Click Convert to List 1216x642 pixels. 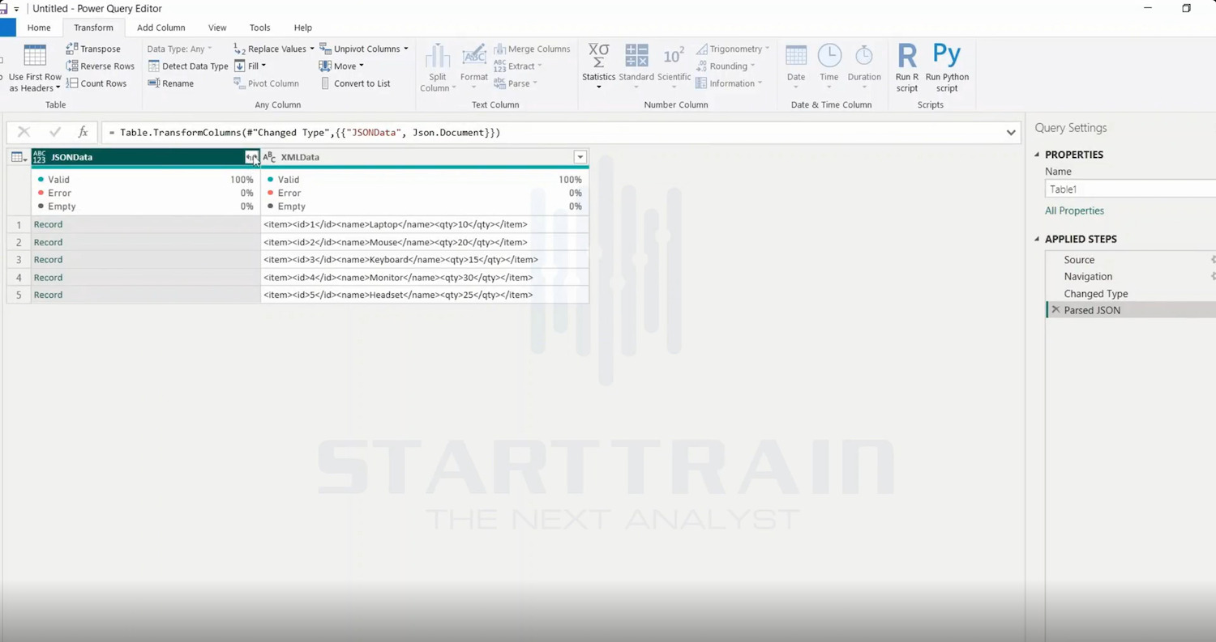coord(355,83)
